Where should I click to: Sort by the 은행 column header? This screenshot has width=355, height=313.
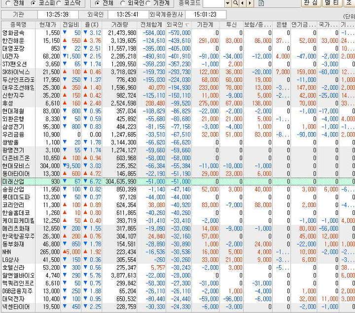(282, 25)
